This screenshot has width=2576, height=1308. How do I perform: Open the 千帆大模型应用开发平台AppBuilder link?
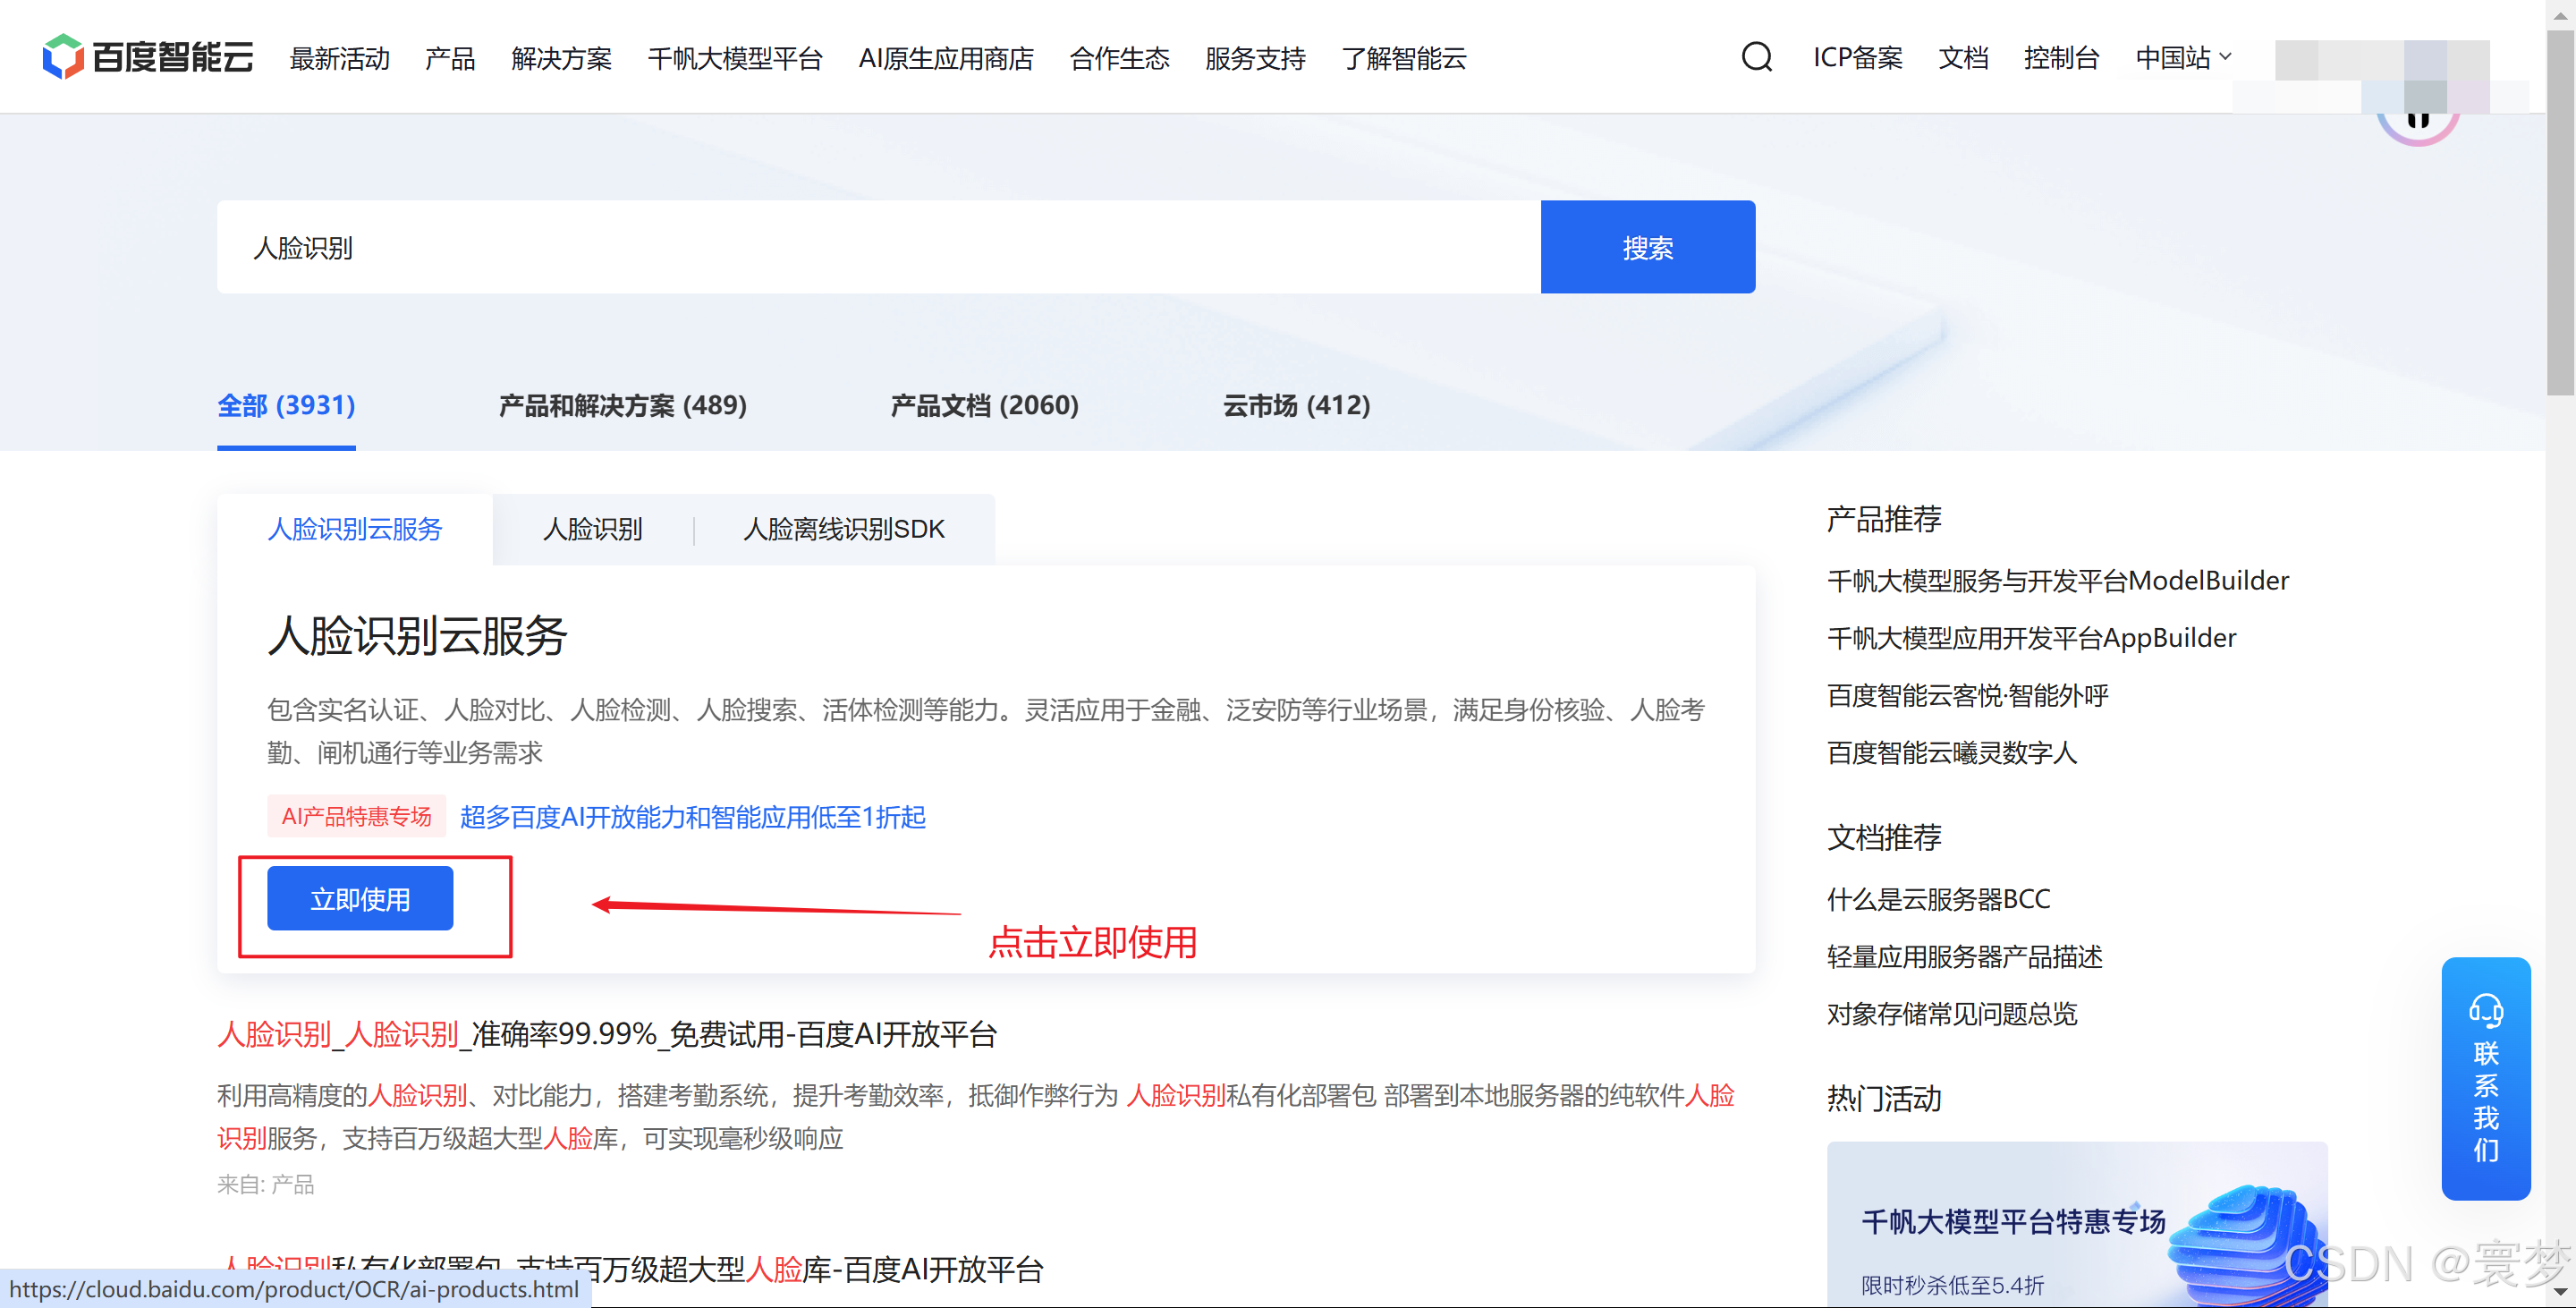point(2030,638)
